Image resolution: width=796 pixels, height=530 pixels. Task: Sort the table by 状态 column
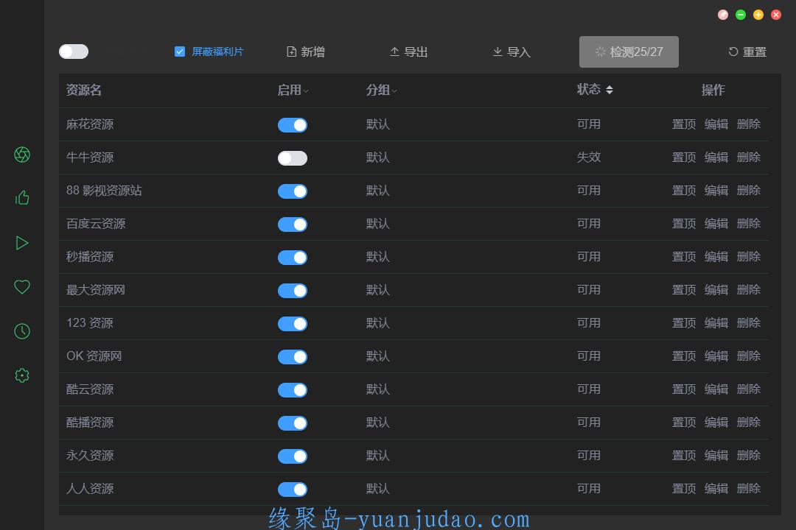click(x=610, y=90)
